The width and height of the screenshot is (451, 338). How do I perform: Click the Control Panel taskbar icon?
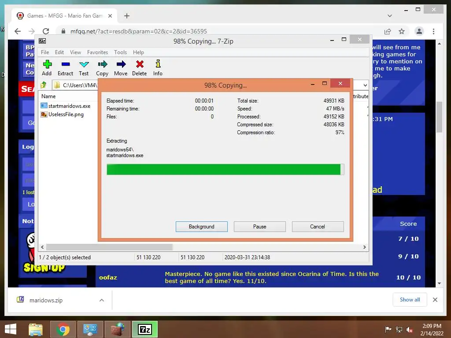click(90, 329)
